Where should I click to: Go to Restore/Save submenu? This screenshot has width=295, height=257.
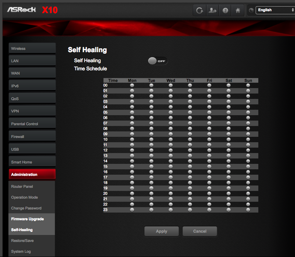point(32,240)
